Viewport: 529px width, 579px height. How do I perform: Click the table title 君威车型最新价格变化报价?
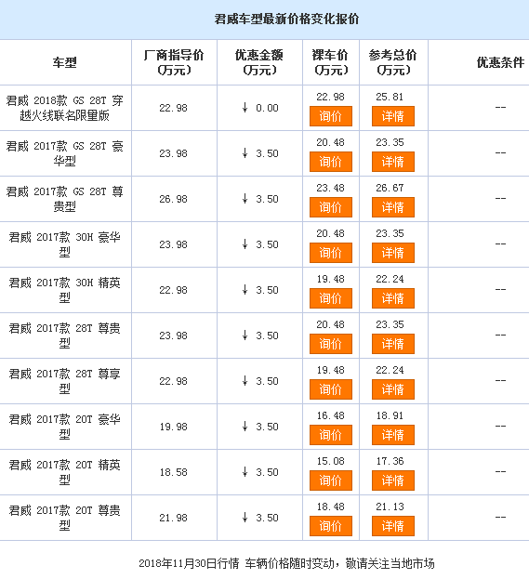click(286, 19)
